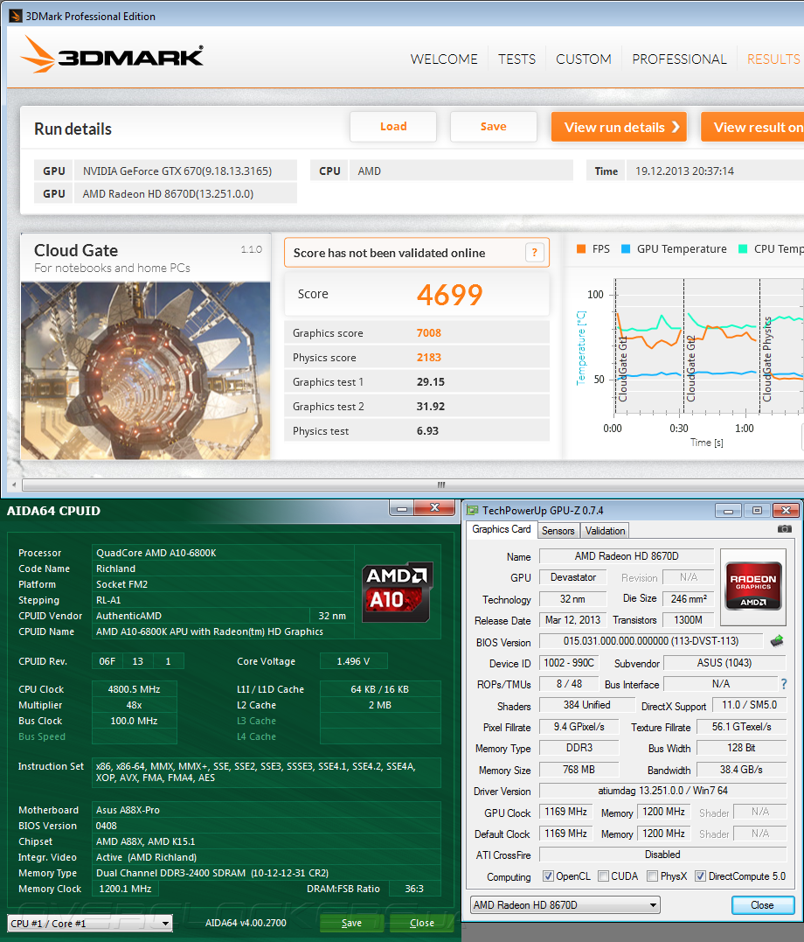Click the GPU-Z BIOS save chip icon
This screenshot has height=942, width=804.
coord(777,641)
